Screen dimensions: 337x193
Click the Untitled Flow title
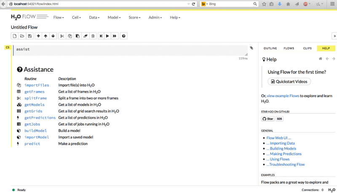pos(24,27)
